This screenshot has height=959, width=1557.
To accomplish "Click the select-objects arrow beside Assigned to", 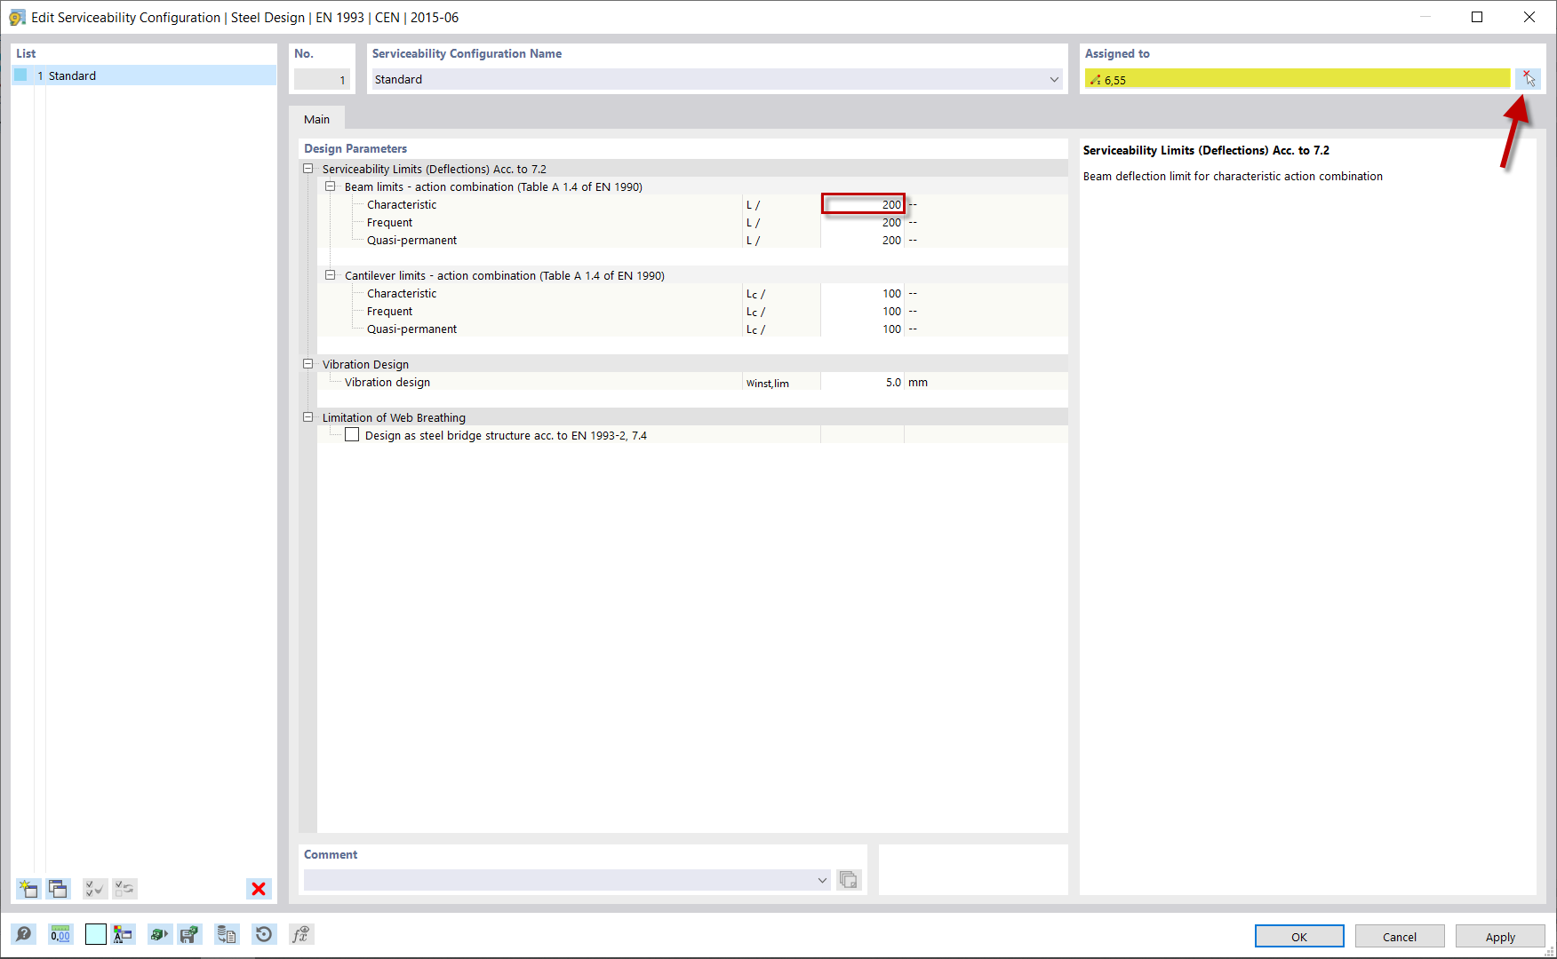I will [1528, 78].
